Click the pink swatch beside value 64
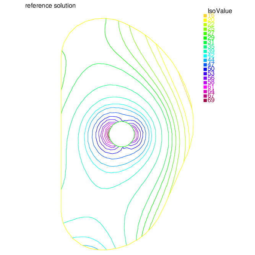 pyautogui.click(x=205, y=91)
